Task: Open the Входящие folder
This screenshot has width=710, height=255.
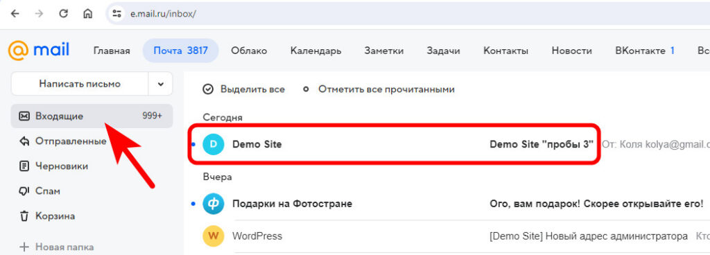Action: tap(92, 116)
